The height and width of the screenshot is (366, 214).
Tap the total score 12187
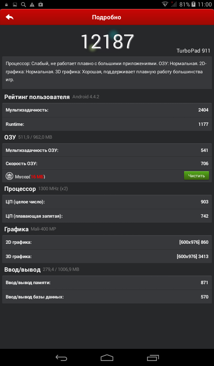tap(107, 41)
